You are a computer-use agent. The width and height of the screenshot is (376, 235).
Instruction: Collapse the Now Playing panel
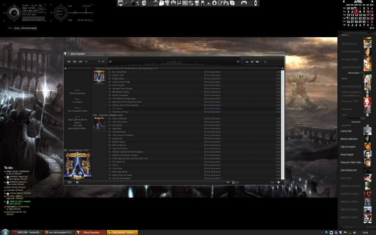tap(66, 150)
